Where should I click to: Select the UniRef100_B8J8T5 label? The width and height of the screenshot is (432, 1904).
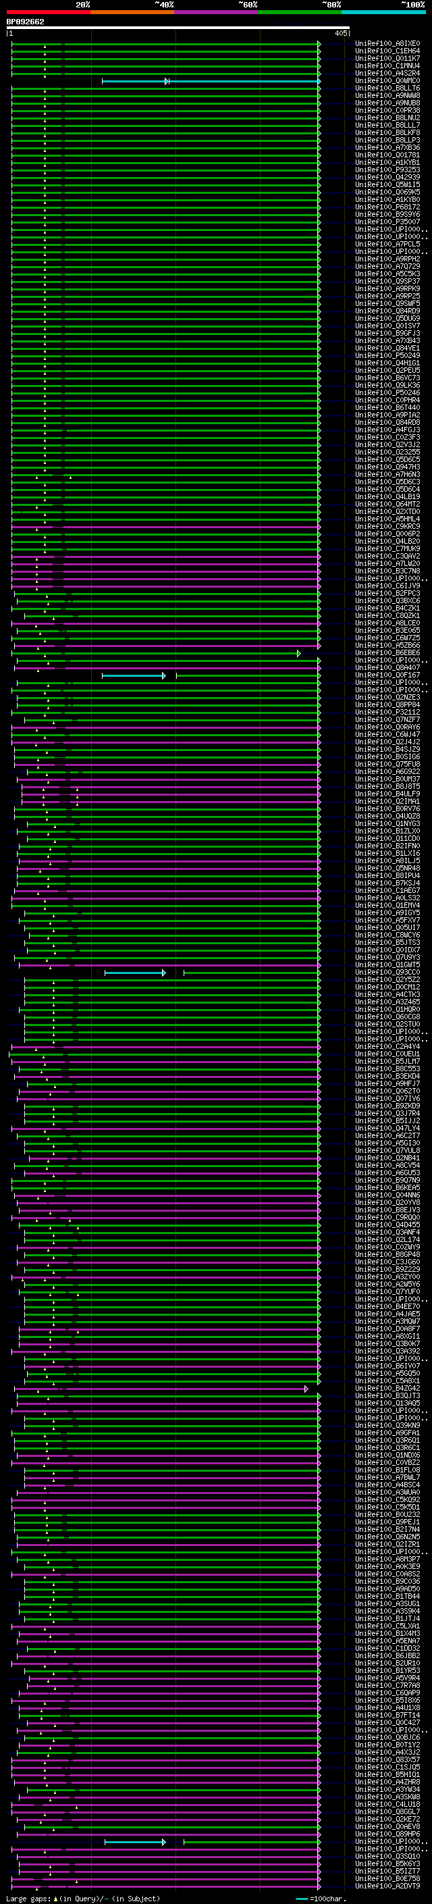(387, 787)
